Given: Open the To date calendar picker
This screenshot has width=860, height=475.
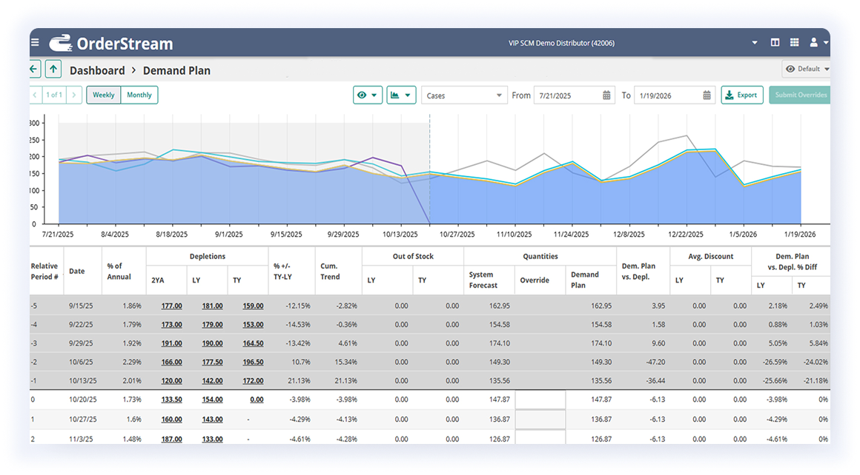Looking at the screenshot, I should coord(705,95).
